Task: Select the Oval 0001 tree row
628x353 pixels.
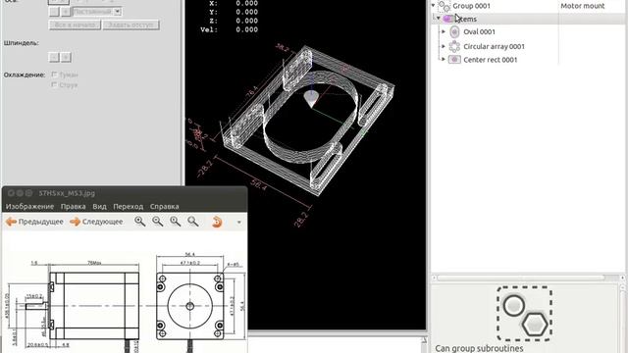Action: (x=479, y=32)
